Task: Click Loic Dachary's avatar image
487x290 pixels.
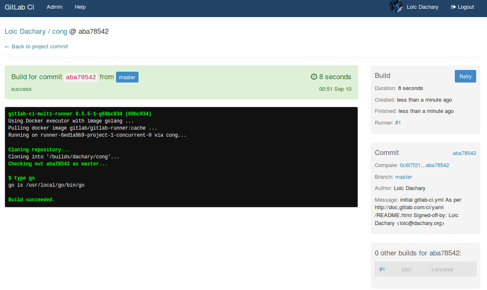Action: [396, 7]
